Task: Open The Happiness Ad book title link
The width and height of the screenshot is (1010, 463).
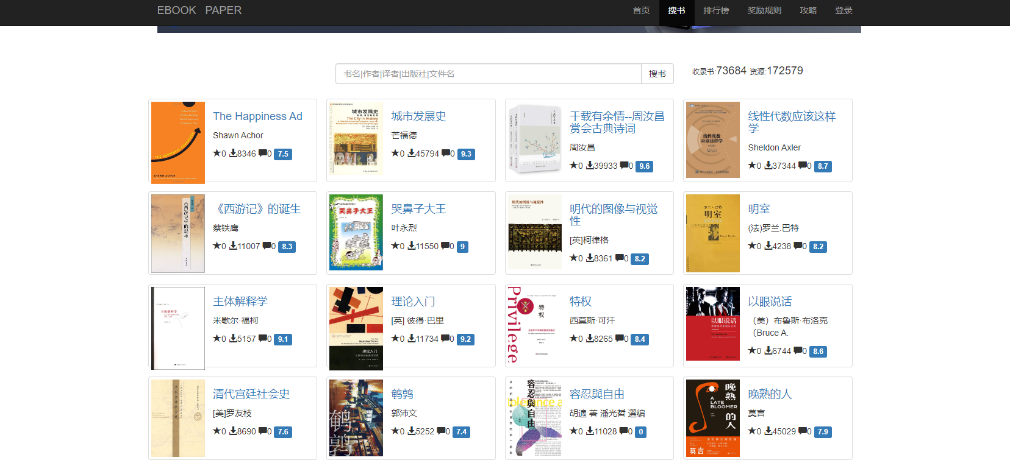Action: pos(257,116)
